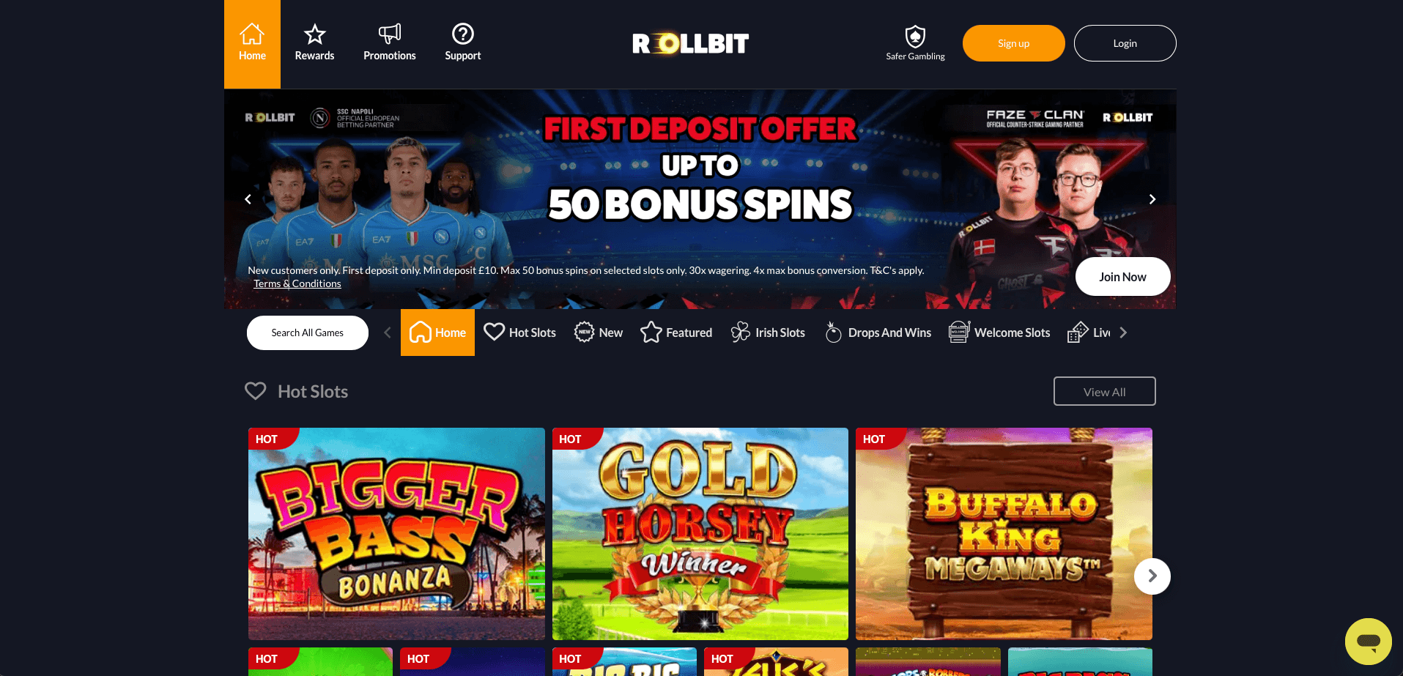The height and width of the screenshot is (676, 1403).
Task: Switch to the Hot Slots tab
Action: [x=520, y=333]
